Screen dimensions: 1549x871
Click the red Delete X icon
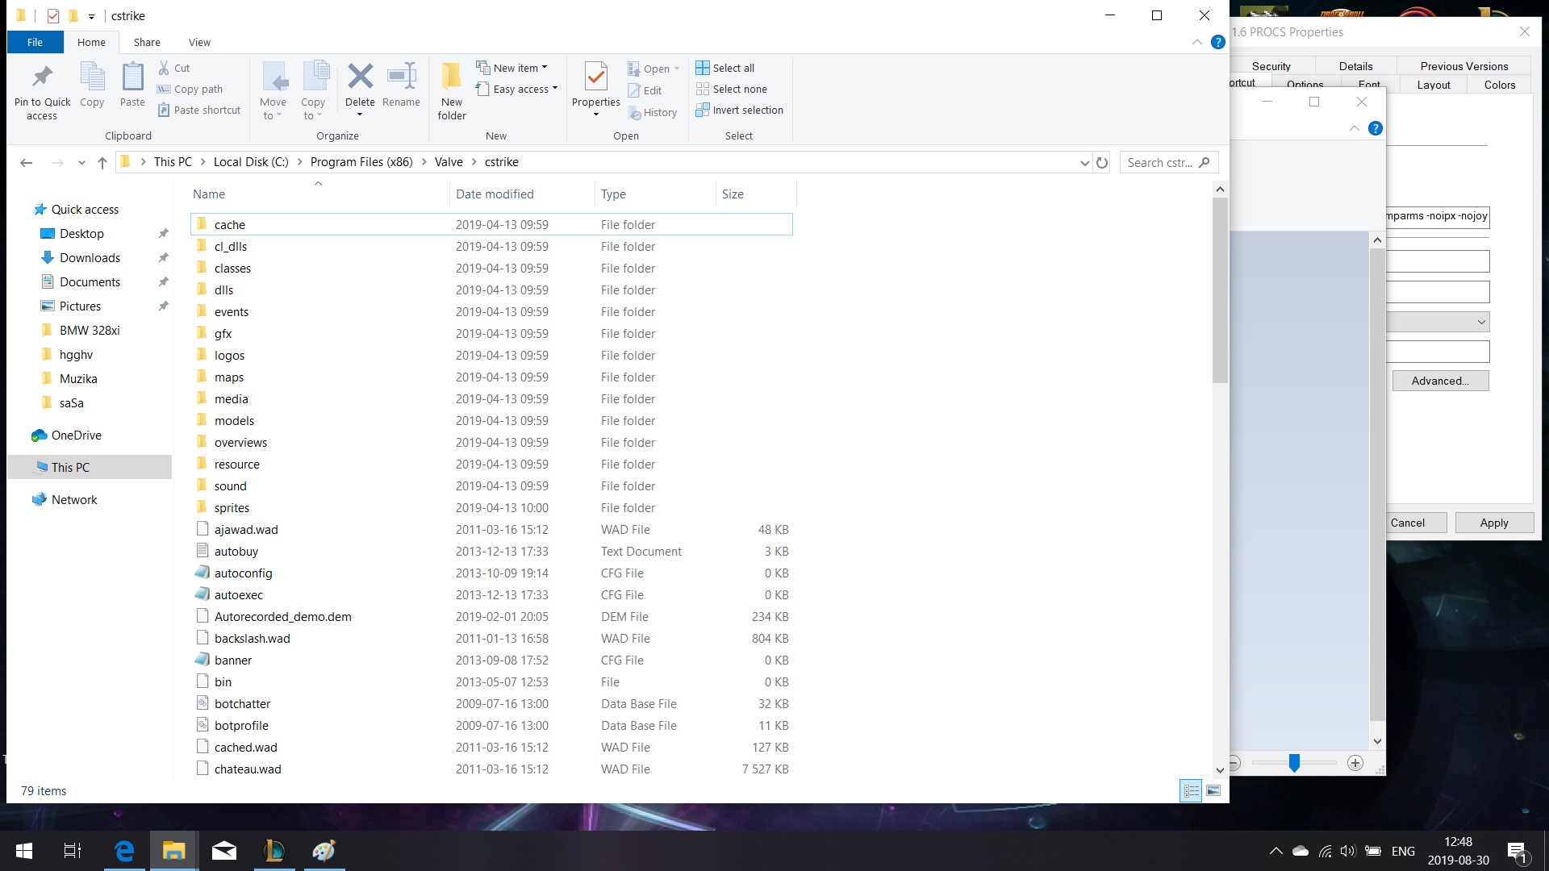(360, 77)
